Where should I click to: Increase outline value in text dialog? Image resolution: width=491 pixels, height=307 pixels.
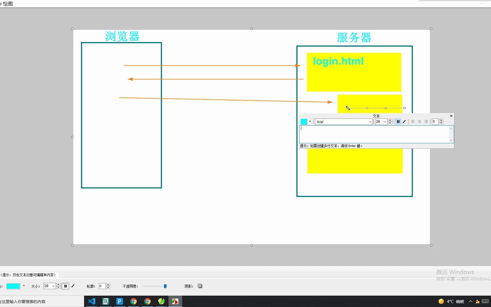pos(441,120)
